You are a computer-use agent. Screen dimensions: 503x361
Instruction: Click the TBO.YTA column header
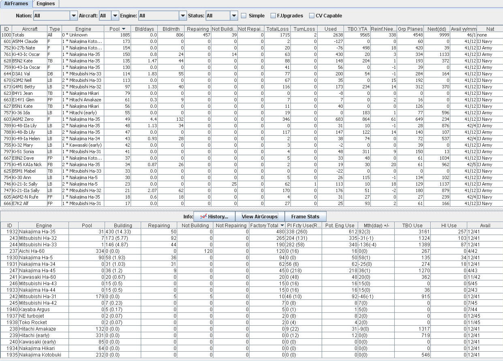tap(357, 29)
